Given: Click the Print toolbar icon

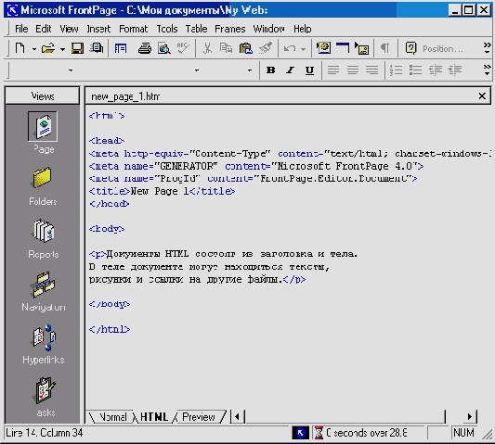Looking at the screenshot, I should point(145,48).
